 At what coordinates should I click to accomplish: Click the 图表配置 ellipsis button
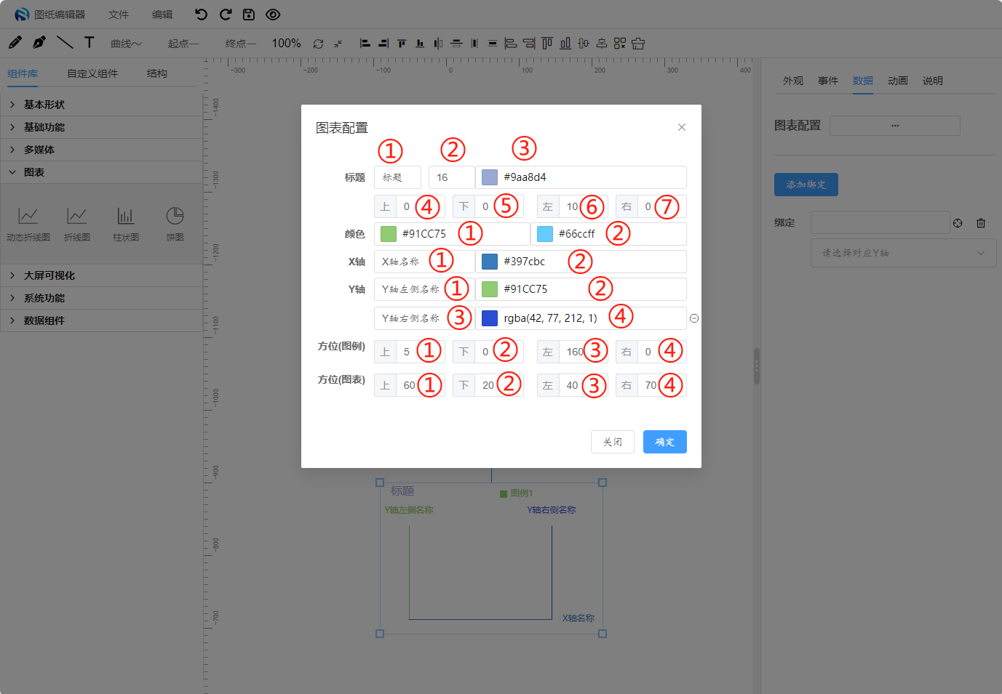[x=895, y=126]
